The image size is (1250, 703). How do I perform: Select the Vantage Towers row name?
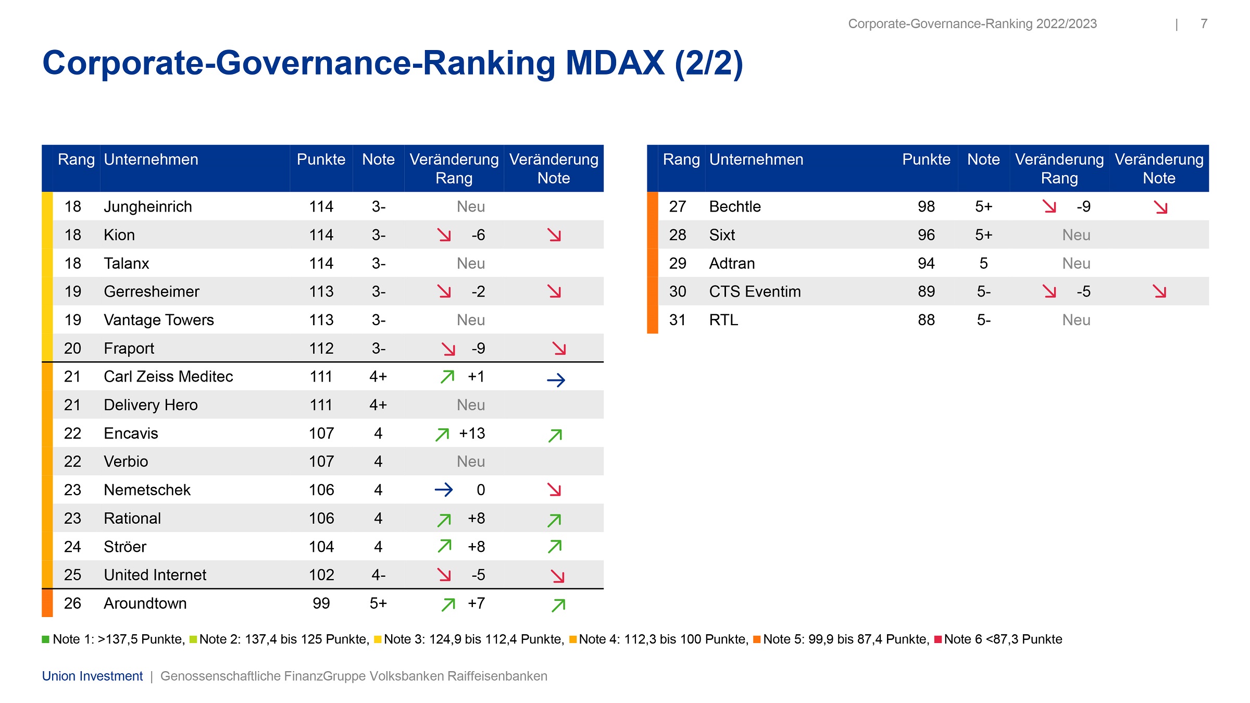159,320
